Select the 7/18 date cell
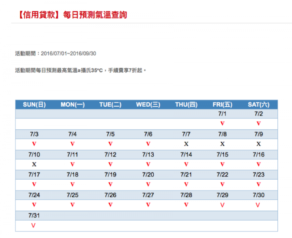The width and height of the screenshot is (292, 238). tap(73, 175)
